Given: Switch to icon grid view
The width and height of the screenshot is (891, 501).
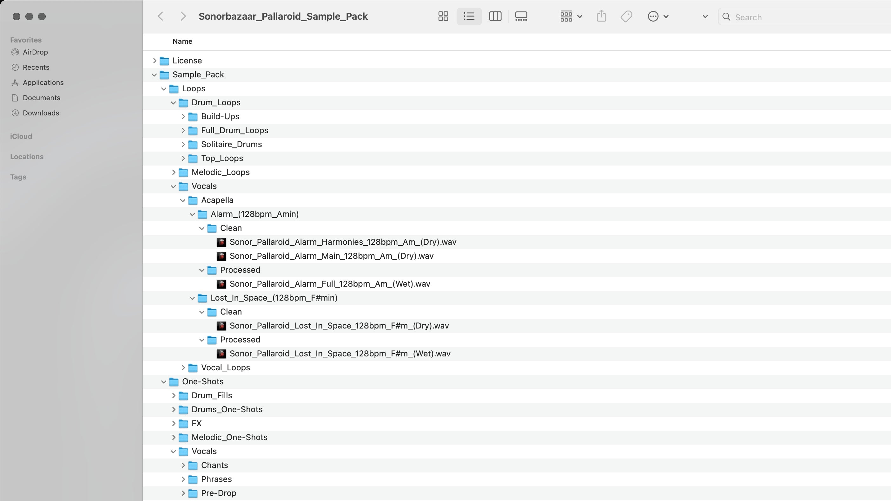Looking at the screenshot, I should pyautogui.click(x=443, y=16).
